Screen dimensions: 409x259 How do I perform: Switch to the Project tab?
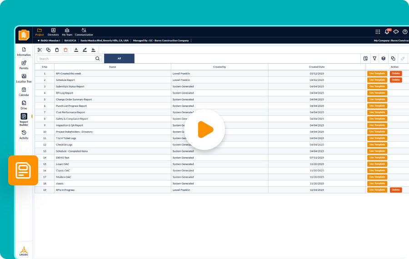click(40, 32)
